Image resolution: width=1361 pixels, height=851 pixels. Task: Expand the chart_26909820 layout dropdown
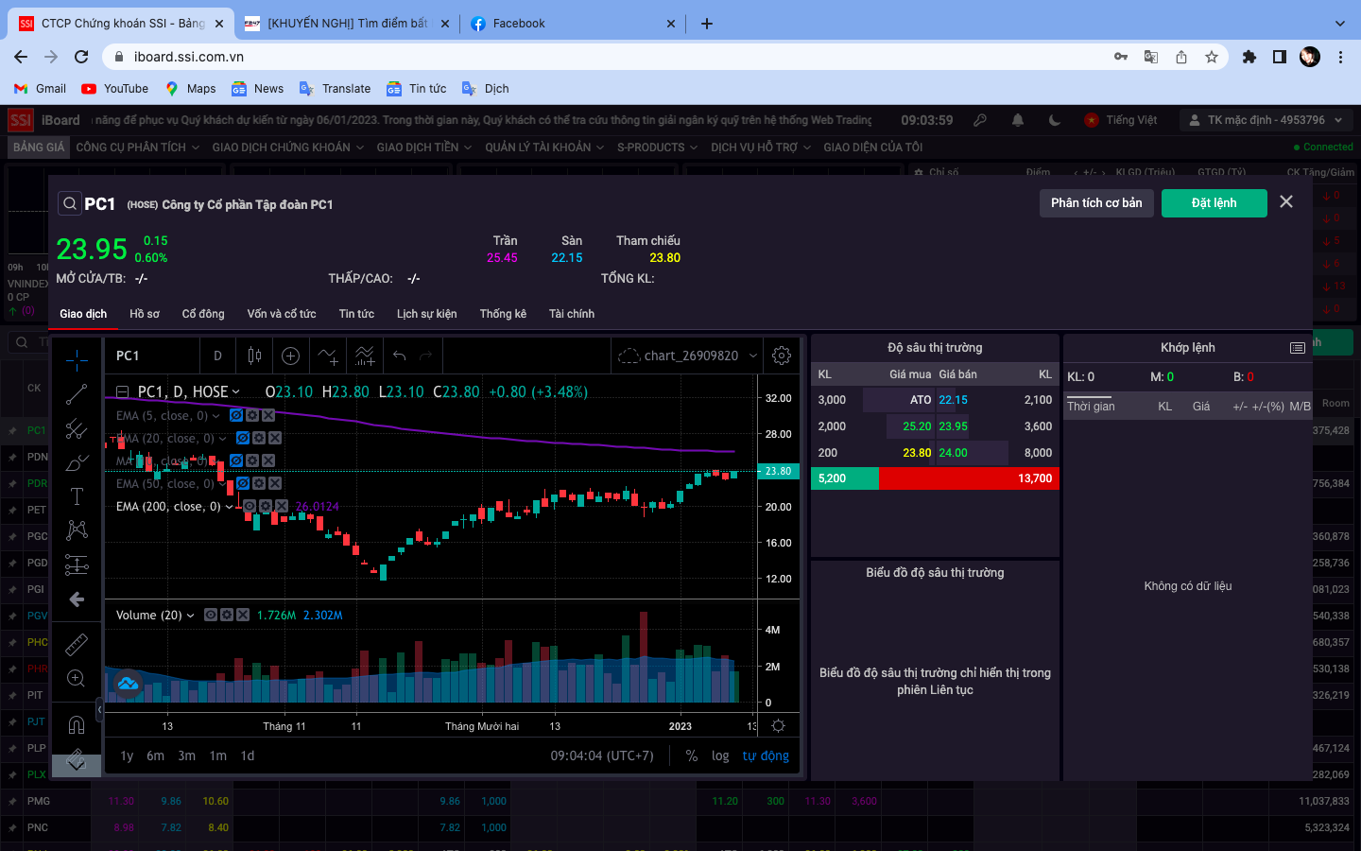click(753, 356)
